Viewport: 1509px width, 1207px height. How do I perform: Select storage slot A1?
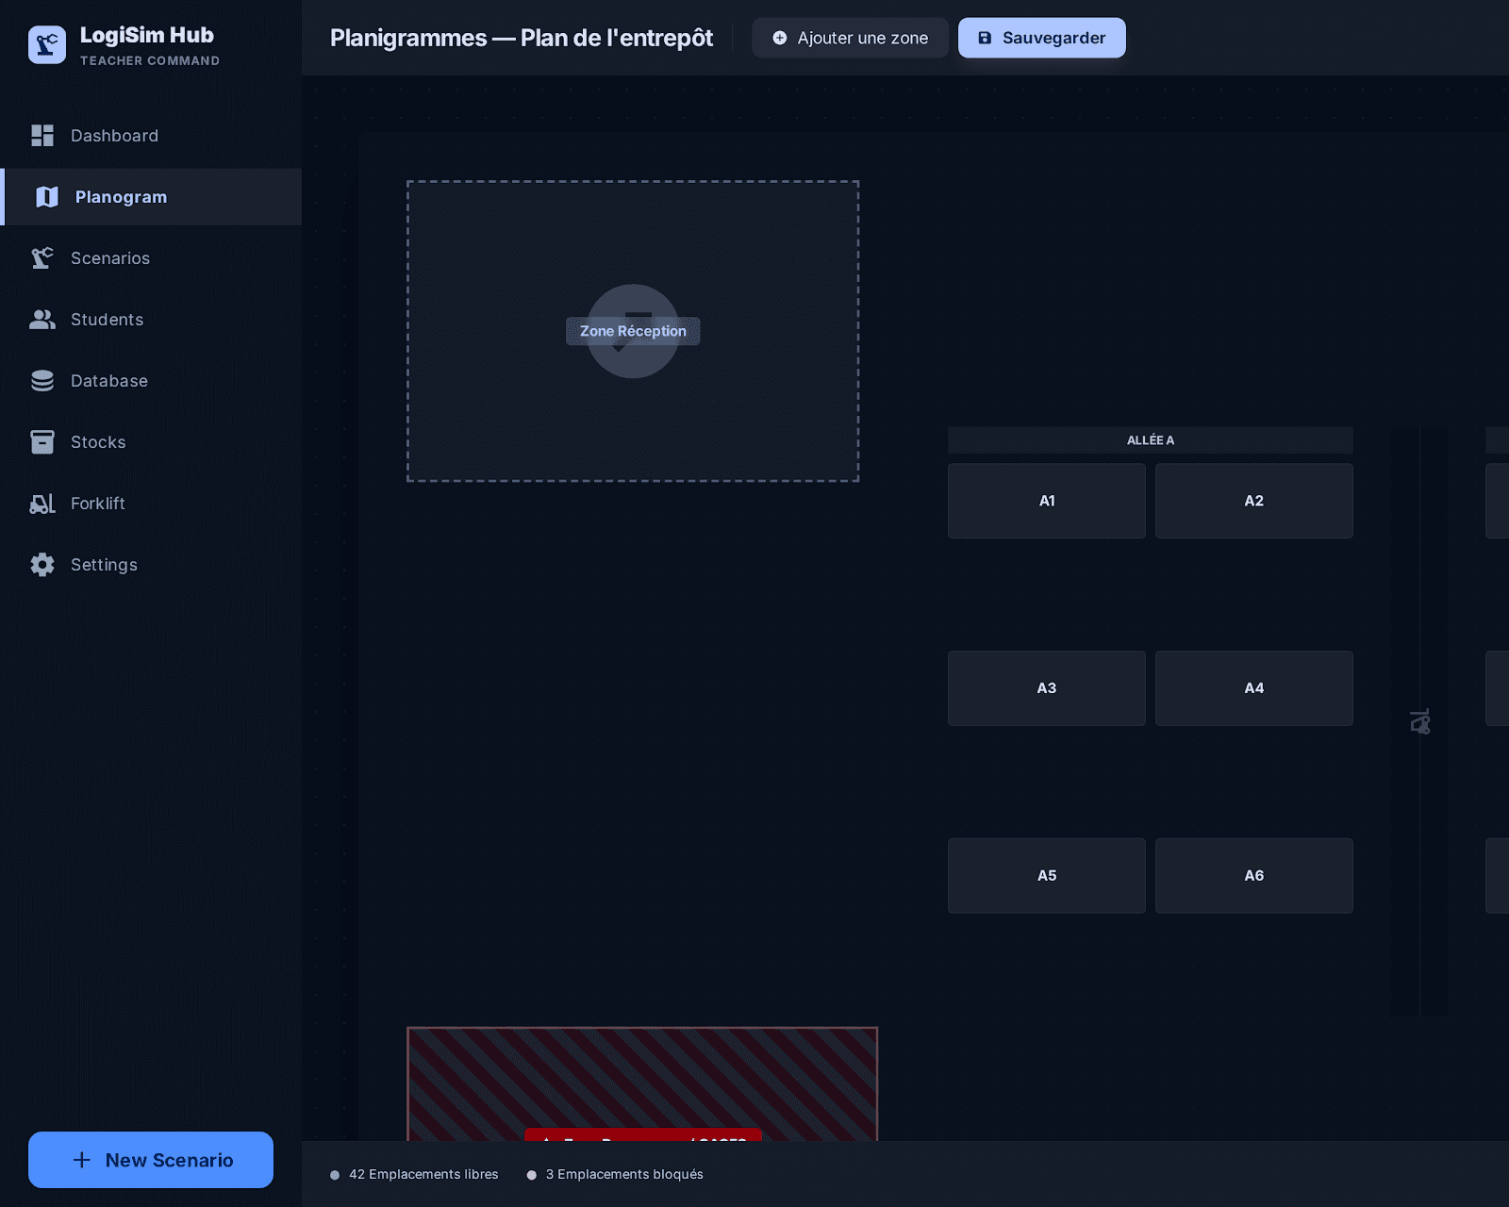tap(1047, 501)
